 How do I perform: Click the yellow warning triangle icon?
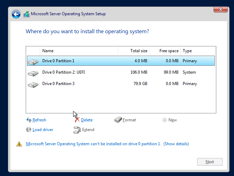[x=19, y=144]
